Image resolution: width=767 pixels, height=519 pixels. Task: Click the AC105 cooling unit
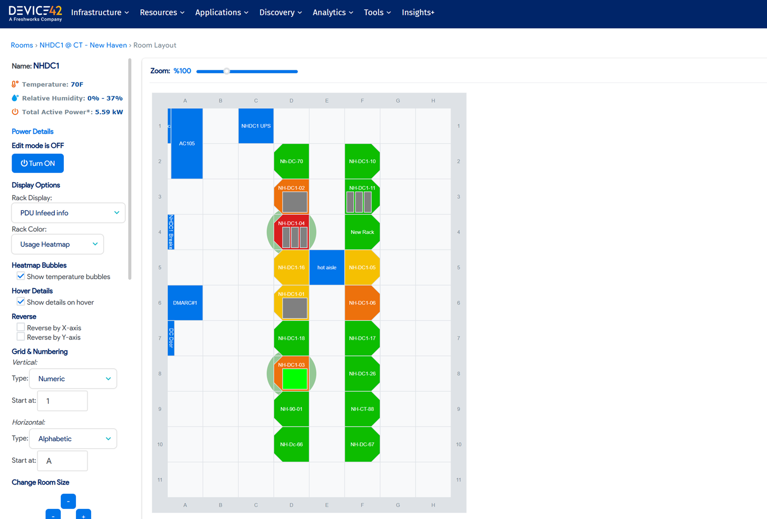coord(186,144)
